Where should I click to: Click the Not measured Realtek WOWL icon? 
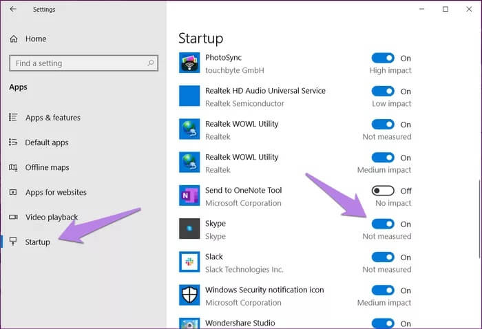[x=189, y=129]
